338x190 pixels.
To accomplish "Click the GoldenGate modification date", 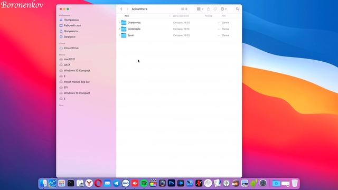I will click(x=181, y=29).
